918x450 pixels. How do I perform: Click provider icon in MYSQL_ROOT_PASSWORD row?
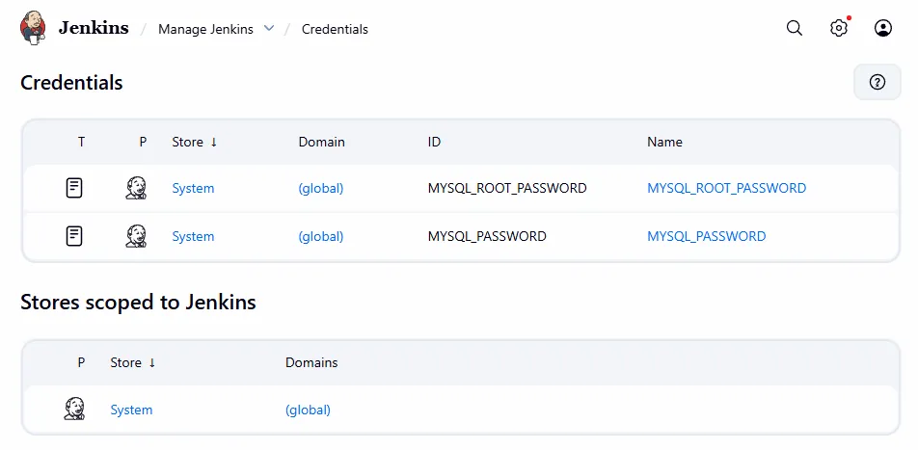tap(136, 188)
